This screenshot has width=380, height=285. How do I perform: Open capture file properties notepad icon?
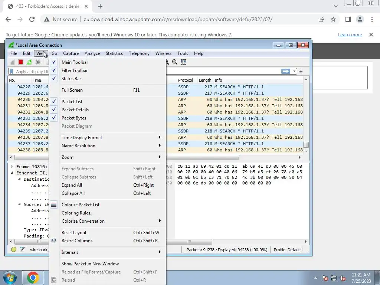pyautogui.click(x=22, y=249)
